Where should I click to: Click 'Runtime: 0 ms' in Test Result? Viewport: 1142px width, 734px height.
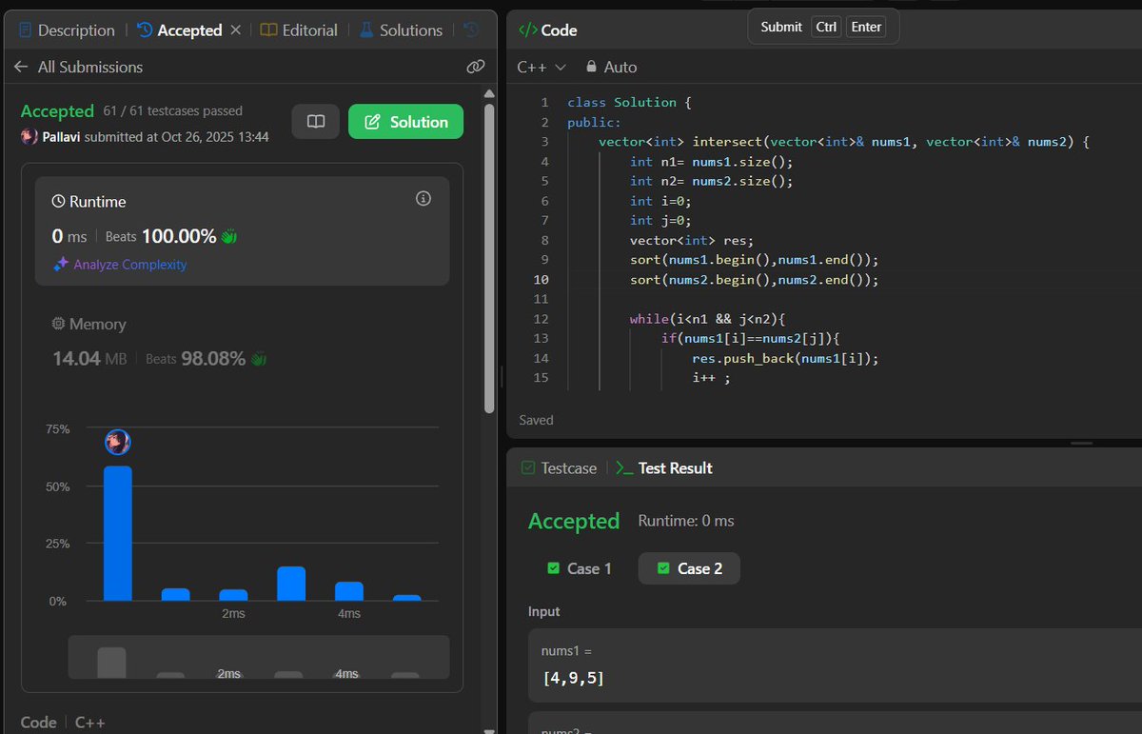pyautogui.click(x=686, y=521)
